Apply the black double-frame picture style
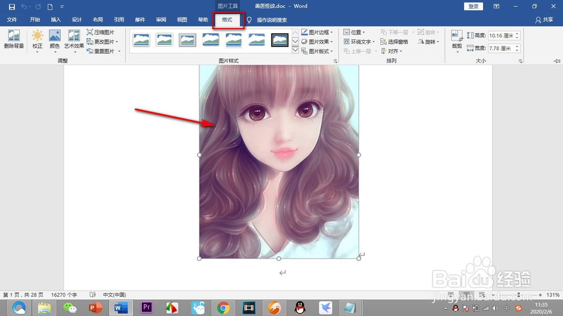The image size is (563, 316). (280, 40)
